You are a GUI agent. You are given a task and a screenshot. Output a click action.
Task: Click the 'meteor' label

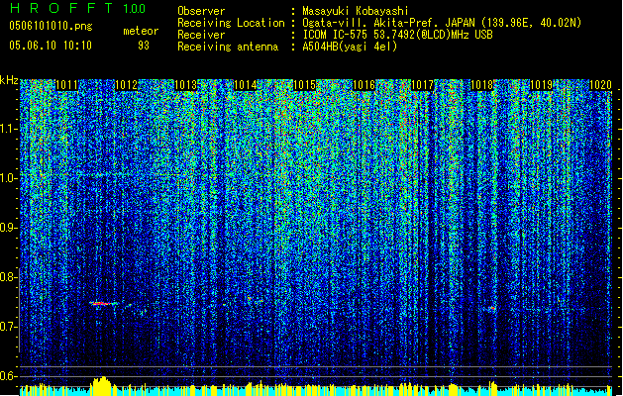pyautogui.click(x=141, y=31)
